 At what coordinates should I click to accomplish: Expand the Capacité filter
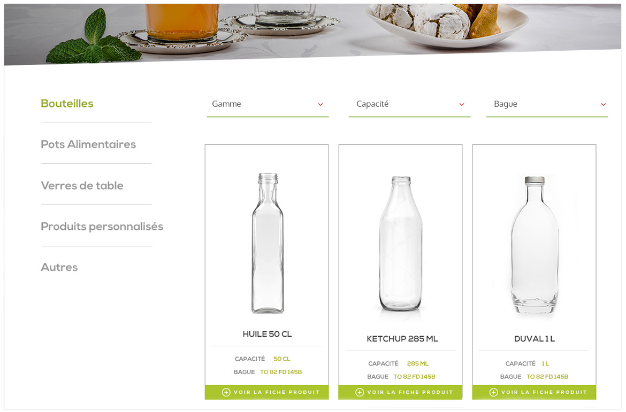pyautogui.click(x=409, y=104)
